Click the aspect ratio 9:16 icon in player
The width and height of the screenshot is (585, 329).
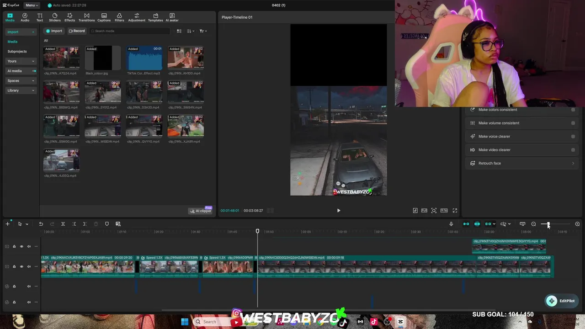[444, 211]
